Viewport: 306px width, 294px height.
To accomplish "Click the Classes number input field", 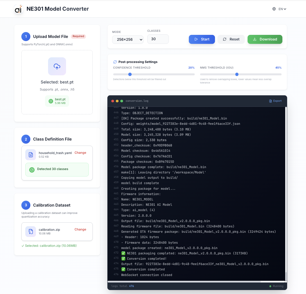I will [158, 39].
